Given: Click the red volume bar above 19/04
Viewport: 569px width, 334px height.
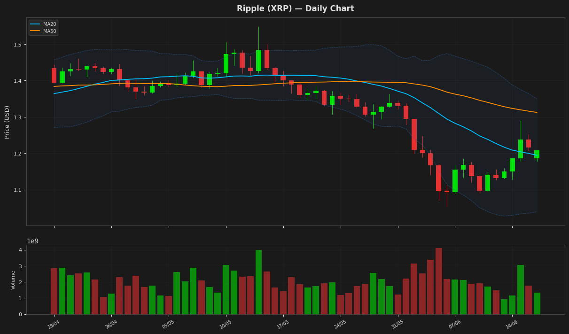Looking at the screenshot, I should click(54, 291).
